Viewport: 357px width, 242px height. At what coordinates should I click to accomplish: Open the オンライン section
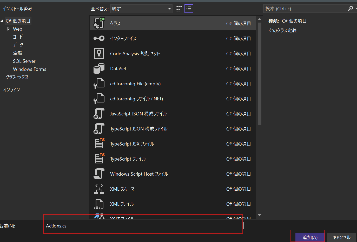tap(11, 90)
